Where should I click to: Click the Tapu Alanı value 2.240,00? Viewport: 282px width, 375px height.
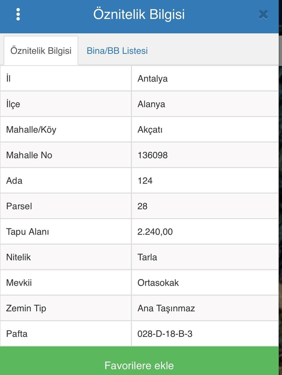click(155, 232)
